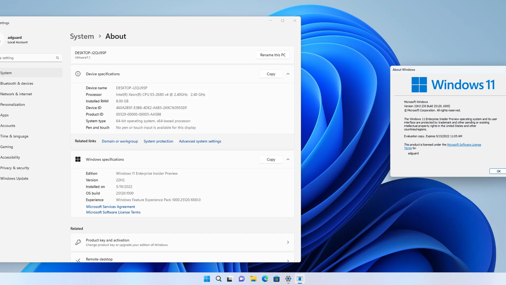Click the Settings gear taskbar icon
This screenshot has height=285, width=506.
coord(288,279)
